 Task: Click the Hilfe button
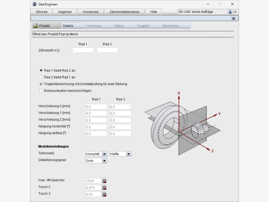point(153,12)
